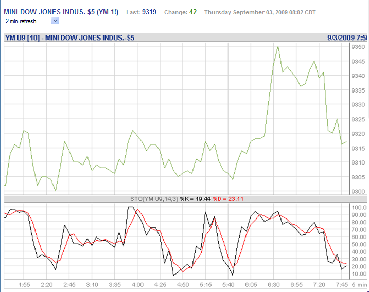Click the 9300 price axis label
The image size is (369, 292).
click(358, 192)
